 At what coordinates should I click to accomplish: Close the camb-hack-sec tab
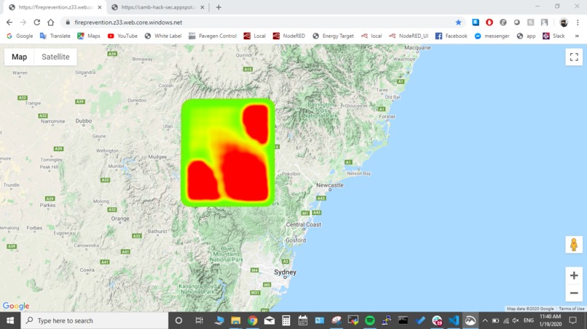coord(202,7)
